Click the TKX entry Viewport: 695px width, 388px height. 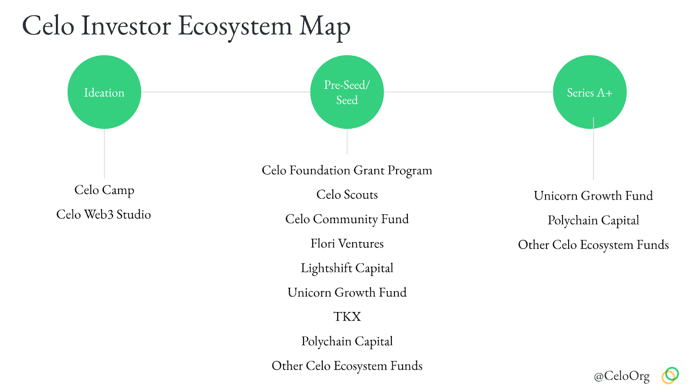pyautogui.click(x=347, y=317)
